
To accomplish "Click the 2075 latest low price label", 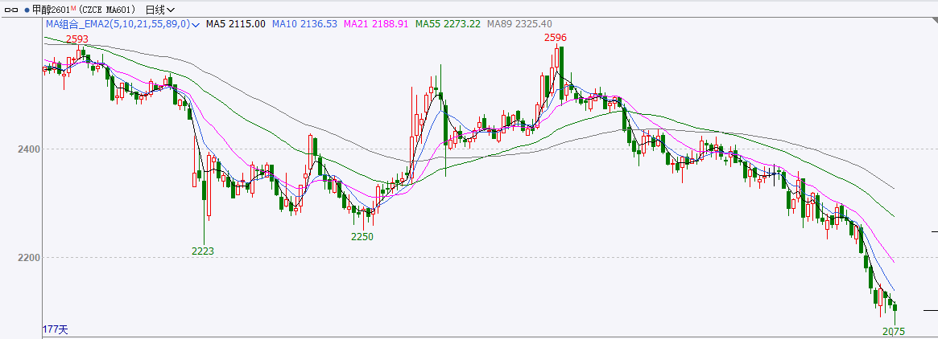I will (894, 331).
